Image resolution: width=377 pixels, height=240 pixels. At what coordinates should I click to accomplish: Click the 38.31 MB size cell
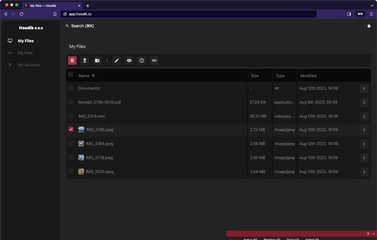click(x=258, y=116)
